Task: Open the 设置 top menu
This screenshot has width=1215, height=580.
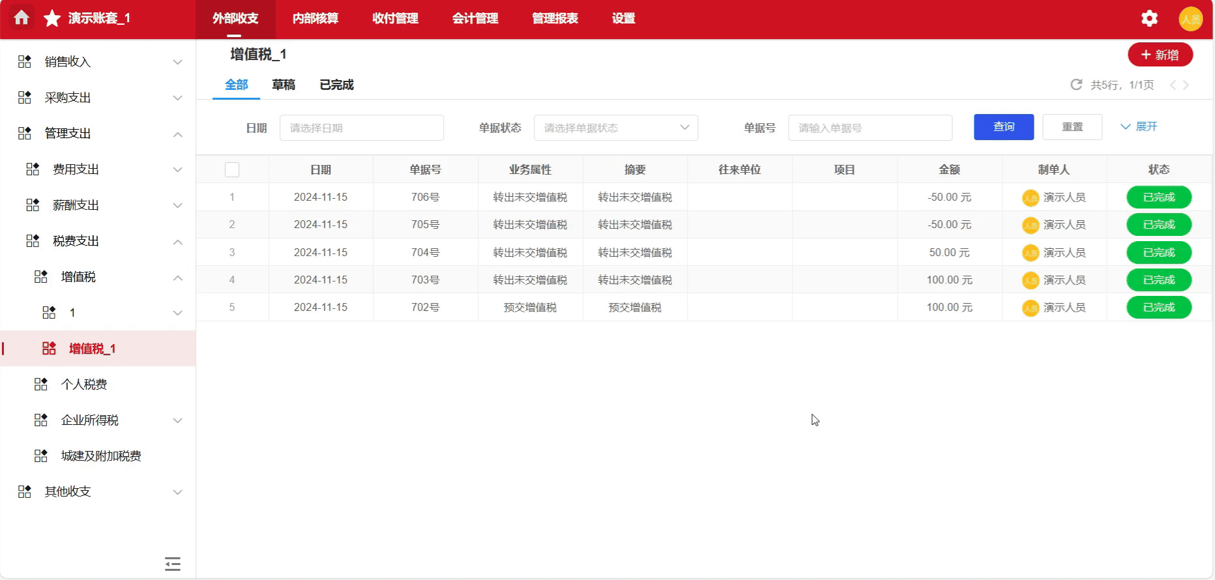Action: click(624, 18)
